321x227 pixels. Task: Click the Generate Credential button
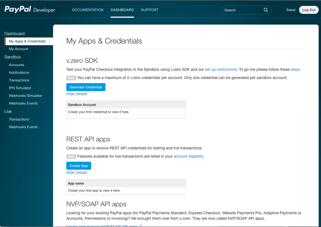(86, 87)
